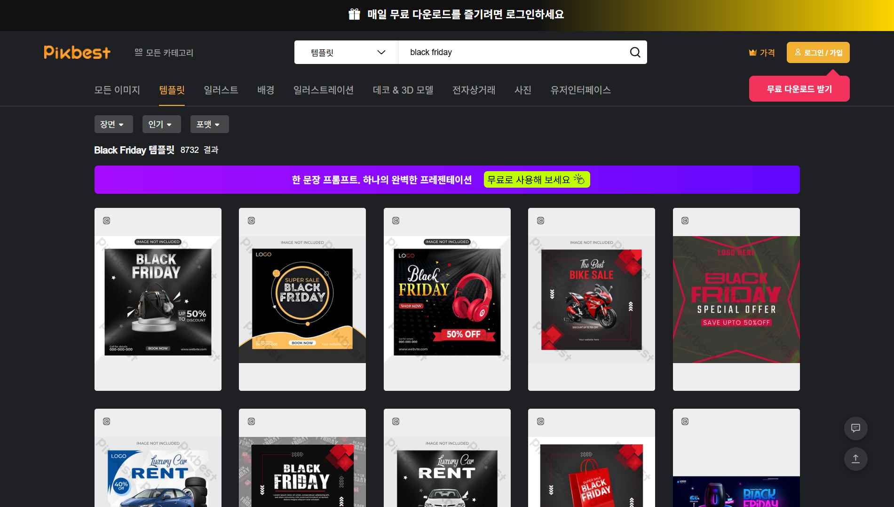Switch to the 전자상거래 tab
The width and height of the screenshot is (894, 507).
474,90
